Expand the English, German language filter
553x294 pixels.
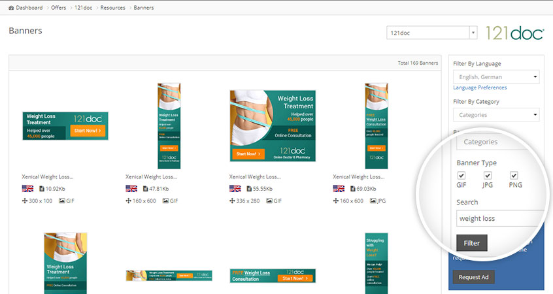(496, 76)
